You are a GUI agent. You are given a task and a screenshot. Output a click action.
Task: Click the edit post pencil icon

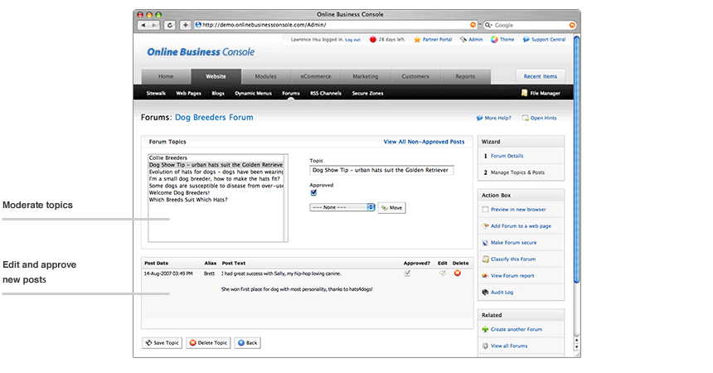[x=443, y=273]
